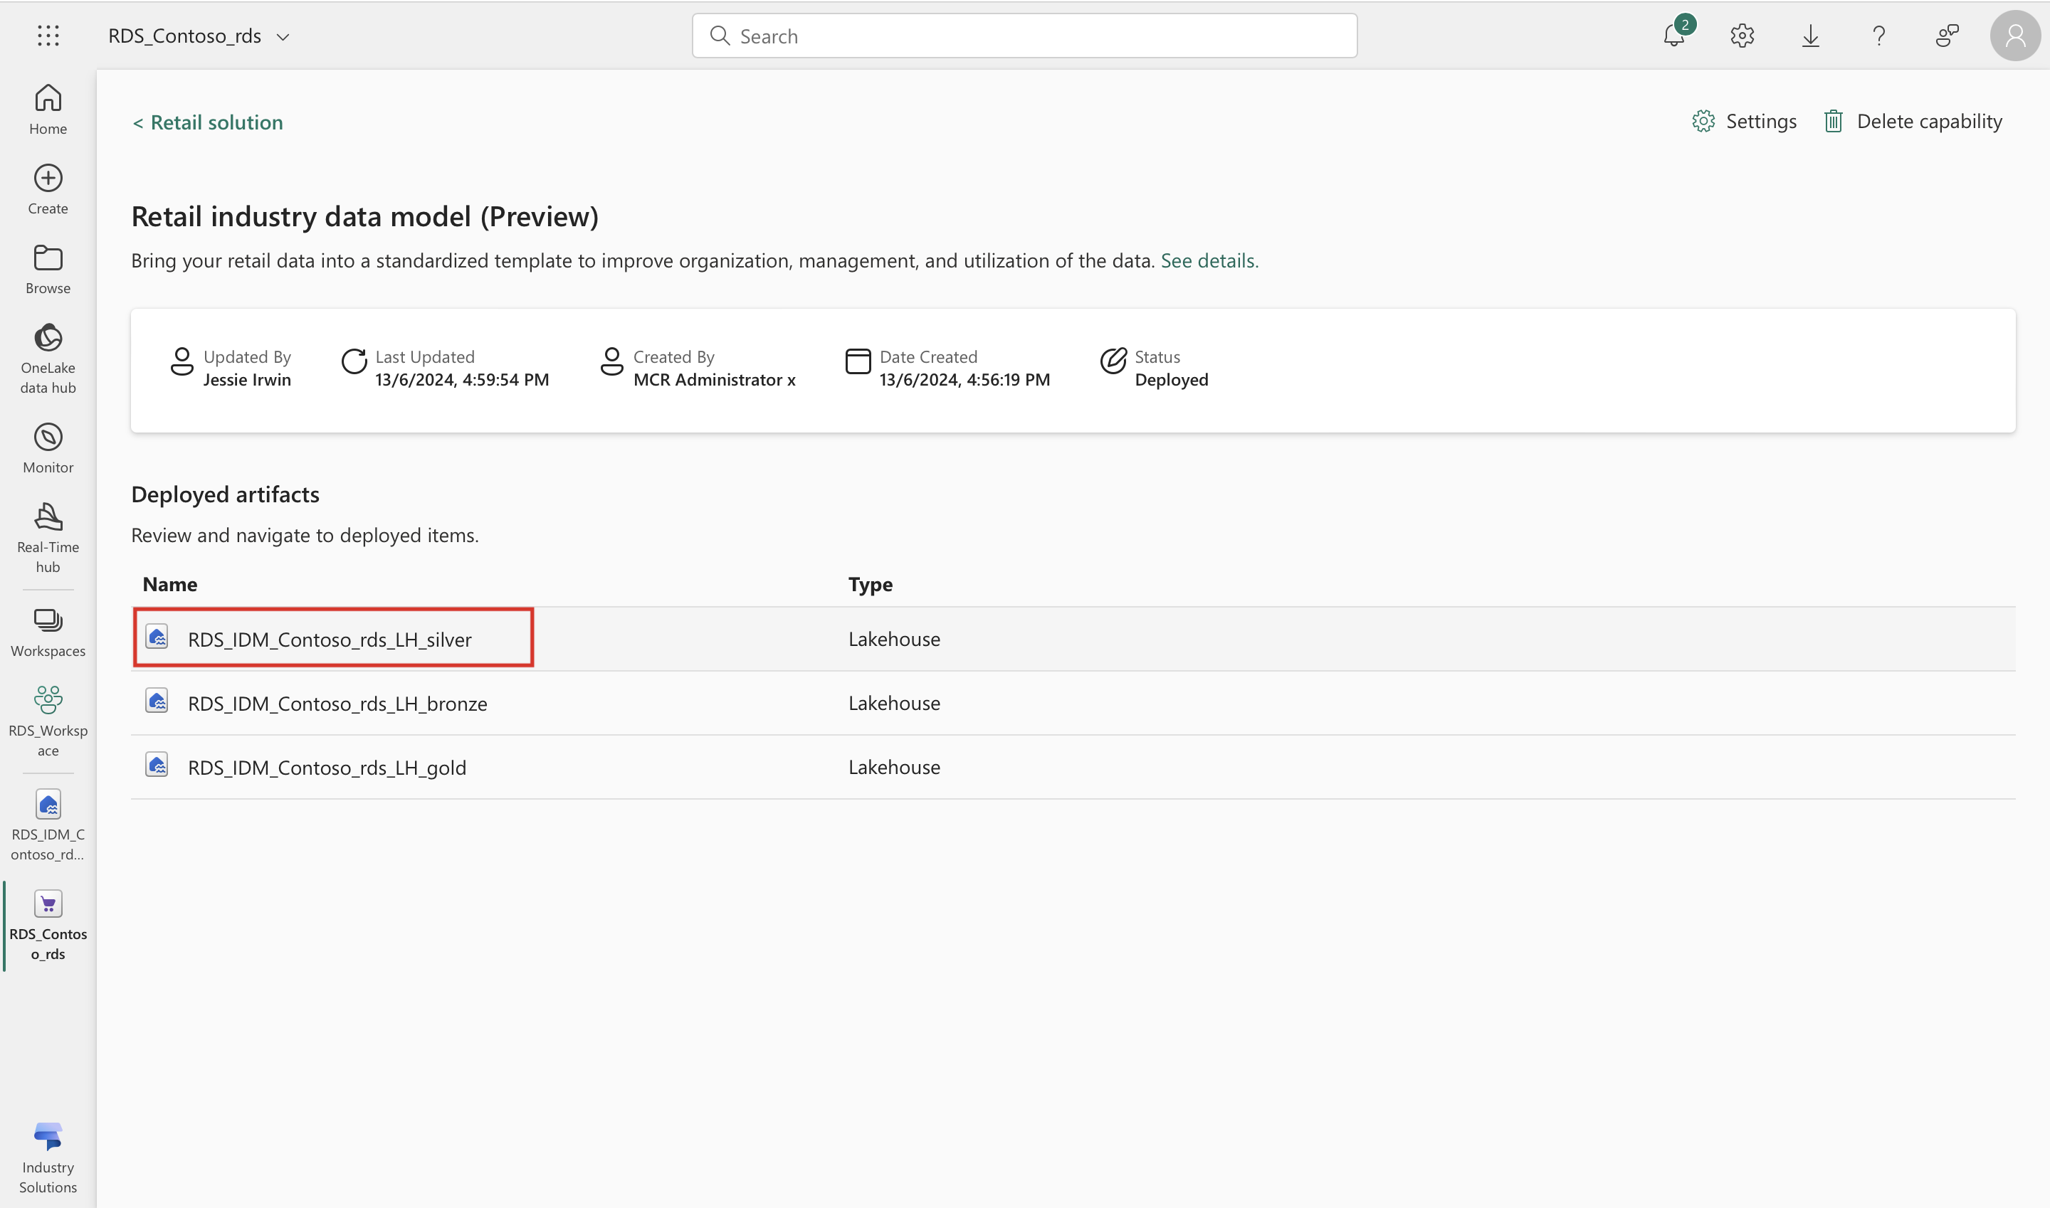The width and height of the screenshot is (2050, 1208).
Task: Open Workspaces in the sidebar
Action: tap(48, 633)
